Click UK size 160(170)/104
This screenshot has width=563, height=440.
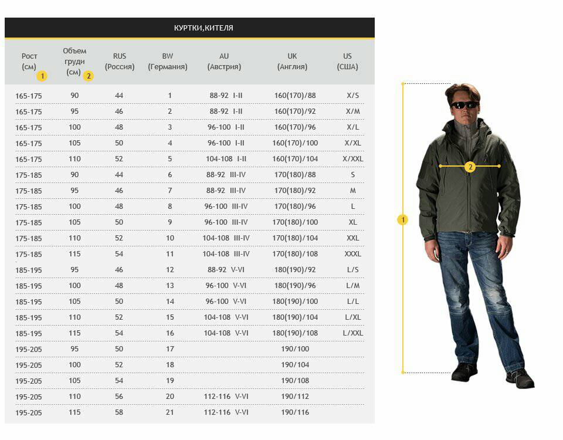(x=295, y=159)
